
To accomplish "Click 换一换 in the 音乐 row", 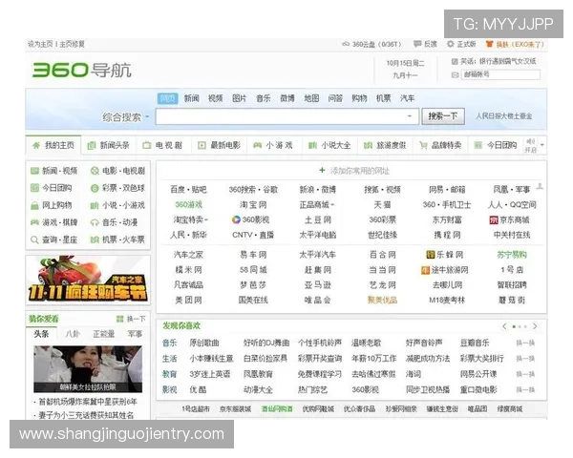I will [x=525, y=343].
